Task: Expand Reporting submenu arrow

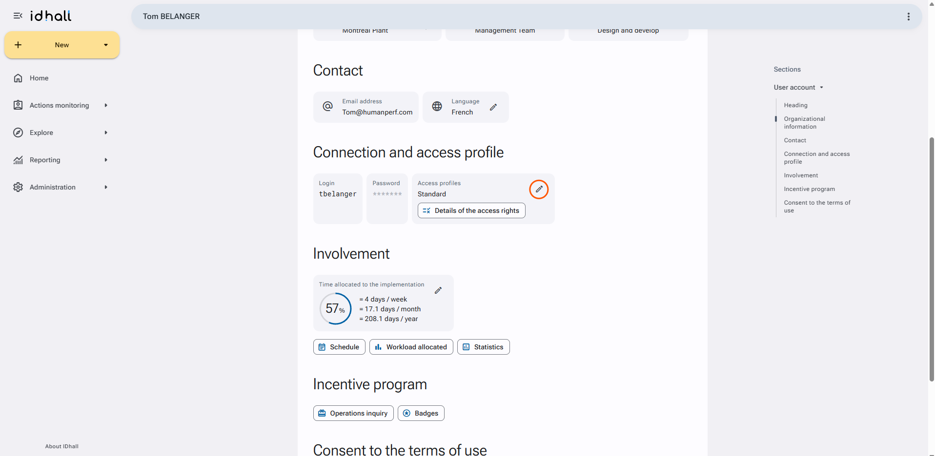Action: (x=106, y=160)
